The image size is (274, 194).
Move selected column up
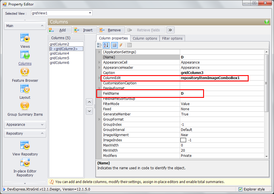coord(89,102)
